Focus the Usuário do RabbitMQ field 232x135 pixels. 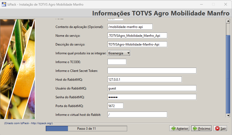(x=152, y=88)
